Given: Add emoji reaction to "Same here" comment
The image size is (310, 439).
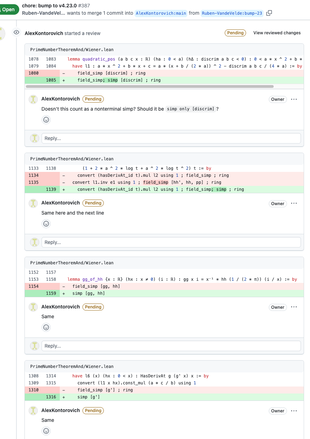Looking at the screenshot, I should pyautogui.click(x=46, y=224).
